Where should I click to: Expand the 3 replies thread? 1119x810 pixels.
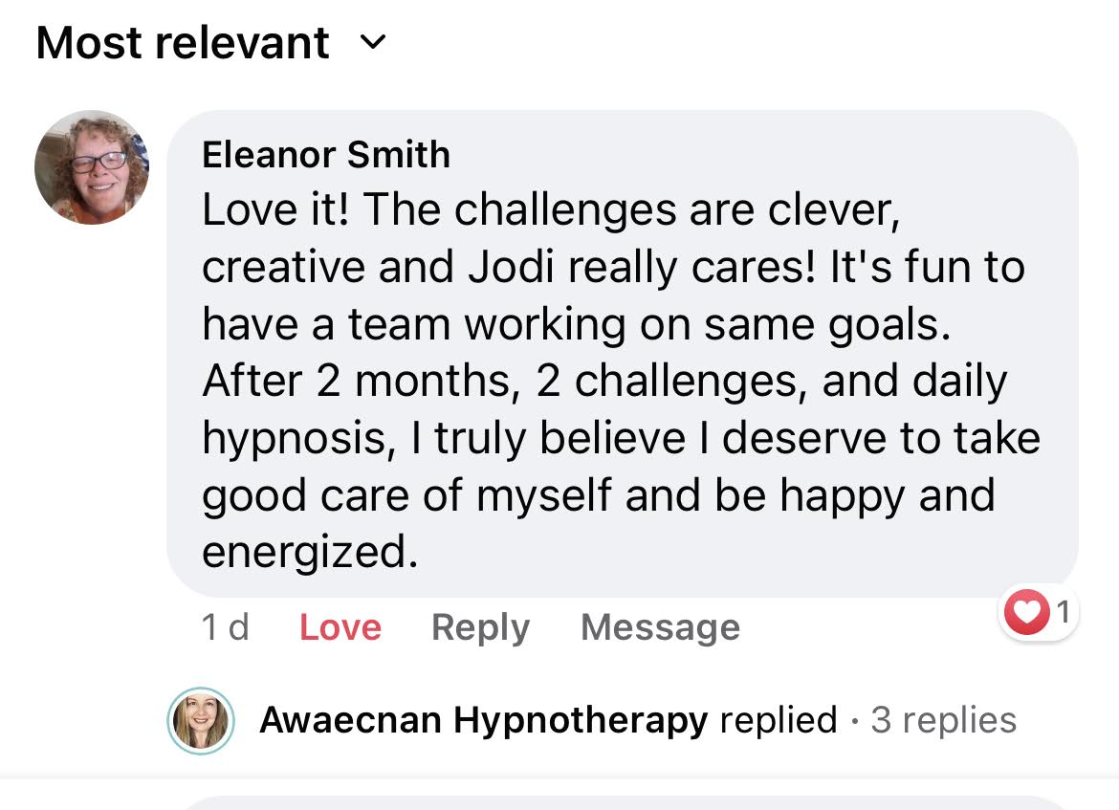[943, 720]
